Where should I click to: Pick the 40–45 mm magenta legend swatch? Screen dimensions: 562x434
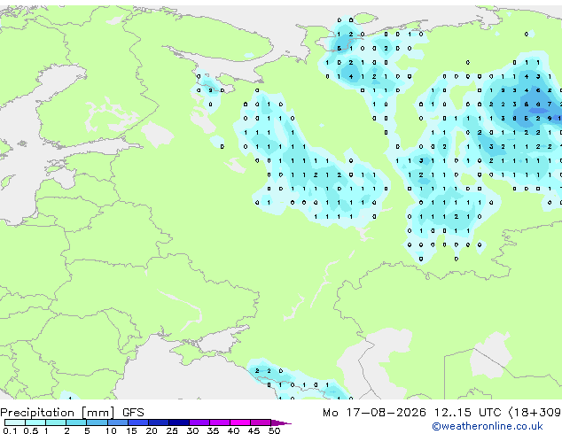[x=240, y=422]
